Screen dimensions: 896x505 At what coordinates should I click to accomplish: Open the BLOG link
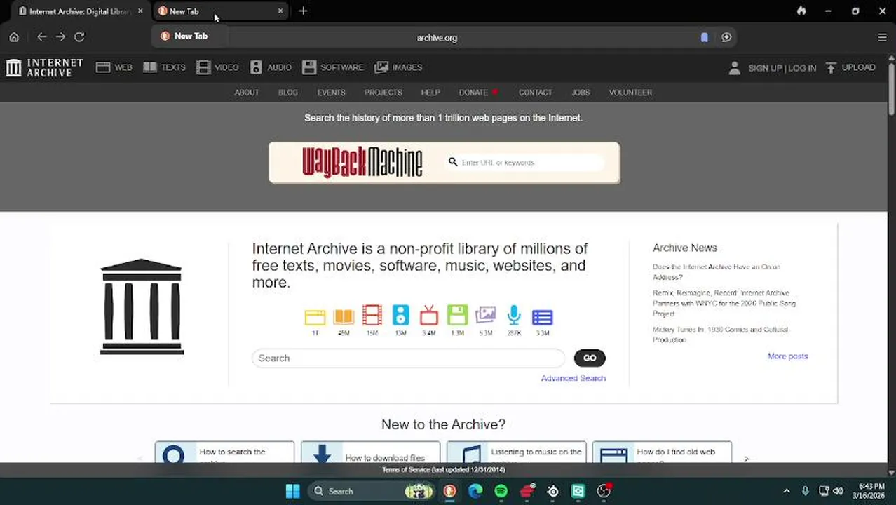[288, 93]
